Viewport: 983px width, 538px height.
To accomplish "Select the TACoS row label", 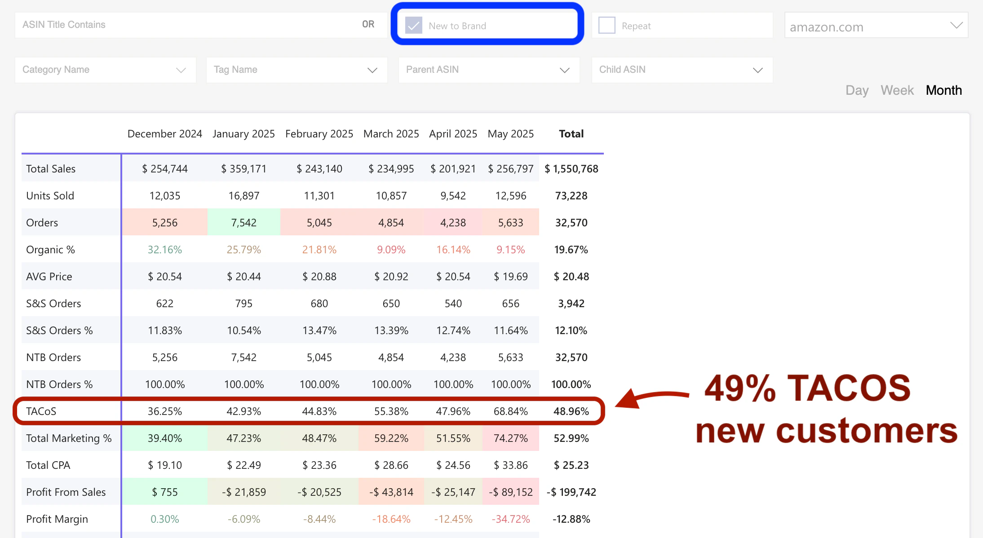I will [41, 411].
